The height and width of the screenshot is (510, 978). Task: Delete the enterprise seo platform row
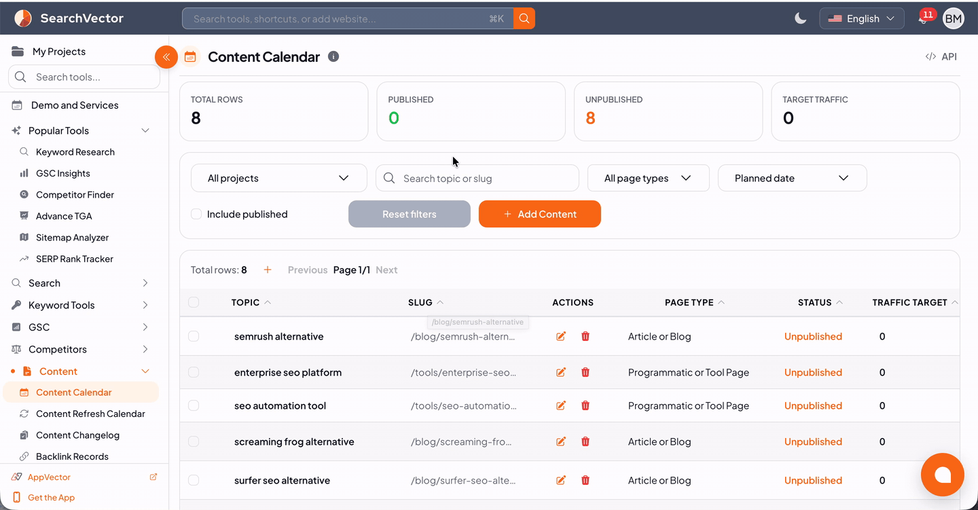(x=585, y=372)
